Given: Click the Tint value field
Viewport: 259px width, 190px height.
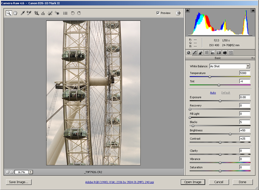Looking at the screenshot, I should click(x=245, y=81).
